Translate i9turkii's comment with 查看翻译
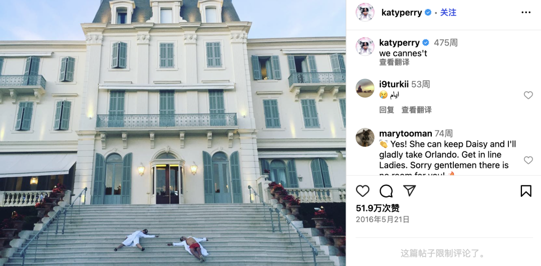The width and height of the screenshot is (541, 266). tap(416, 110)
